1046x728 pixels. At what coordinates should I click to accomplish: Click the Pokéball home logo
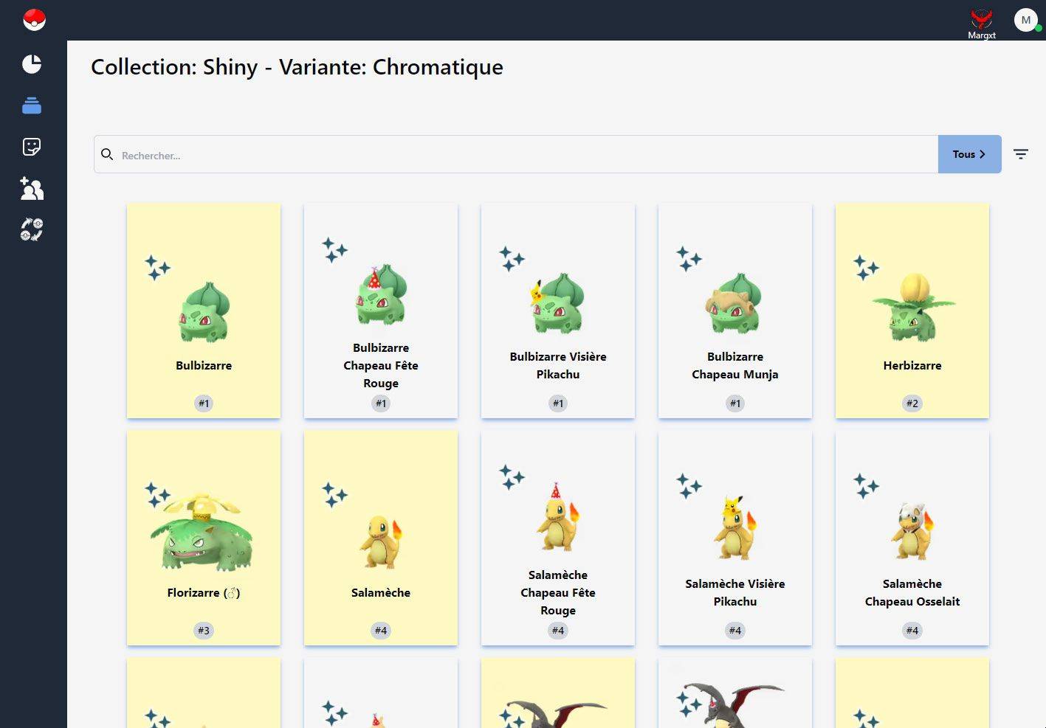(34, 20)
